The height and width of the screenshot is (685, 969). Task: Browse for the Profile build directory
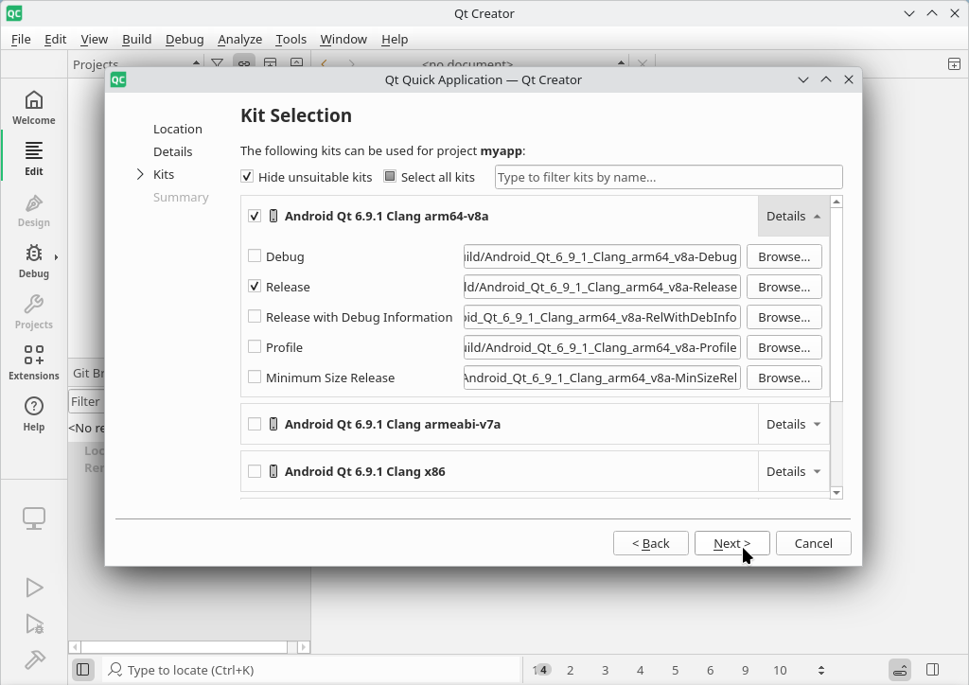click(x=784, y=347)
